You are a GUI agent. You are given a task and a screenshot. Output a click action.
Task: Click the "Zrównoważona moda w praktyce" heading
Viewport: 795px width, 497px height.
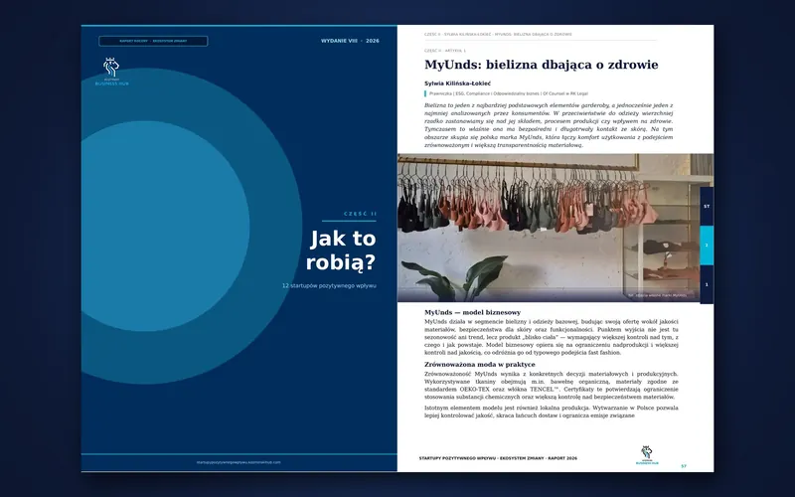[x=480, y=364]
